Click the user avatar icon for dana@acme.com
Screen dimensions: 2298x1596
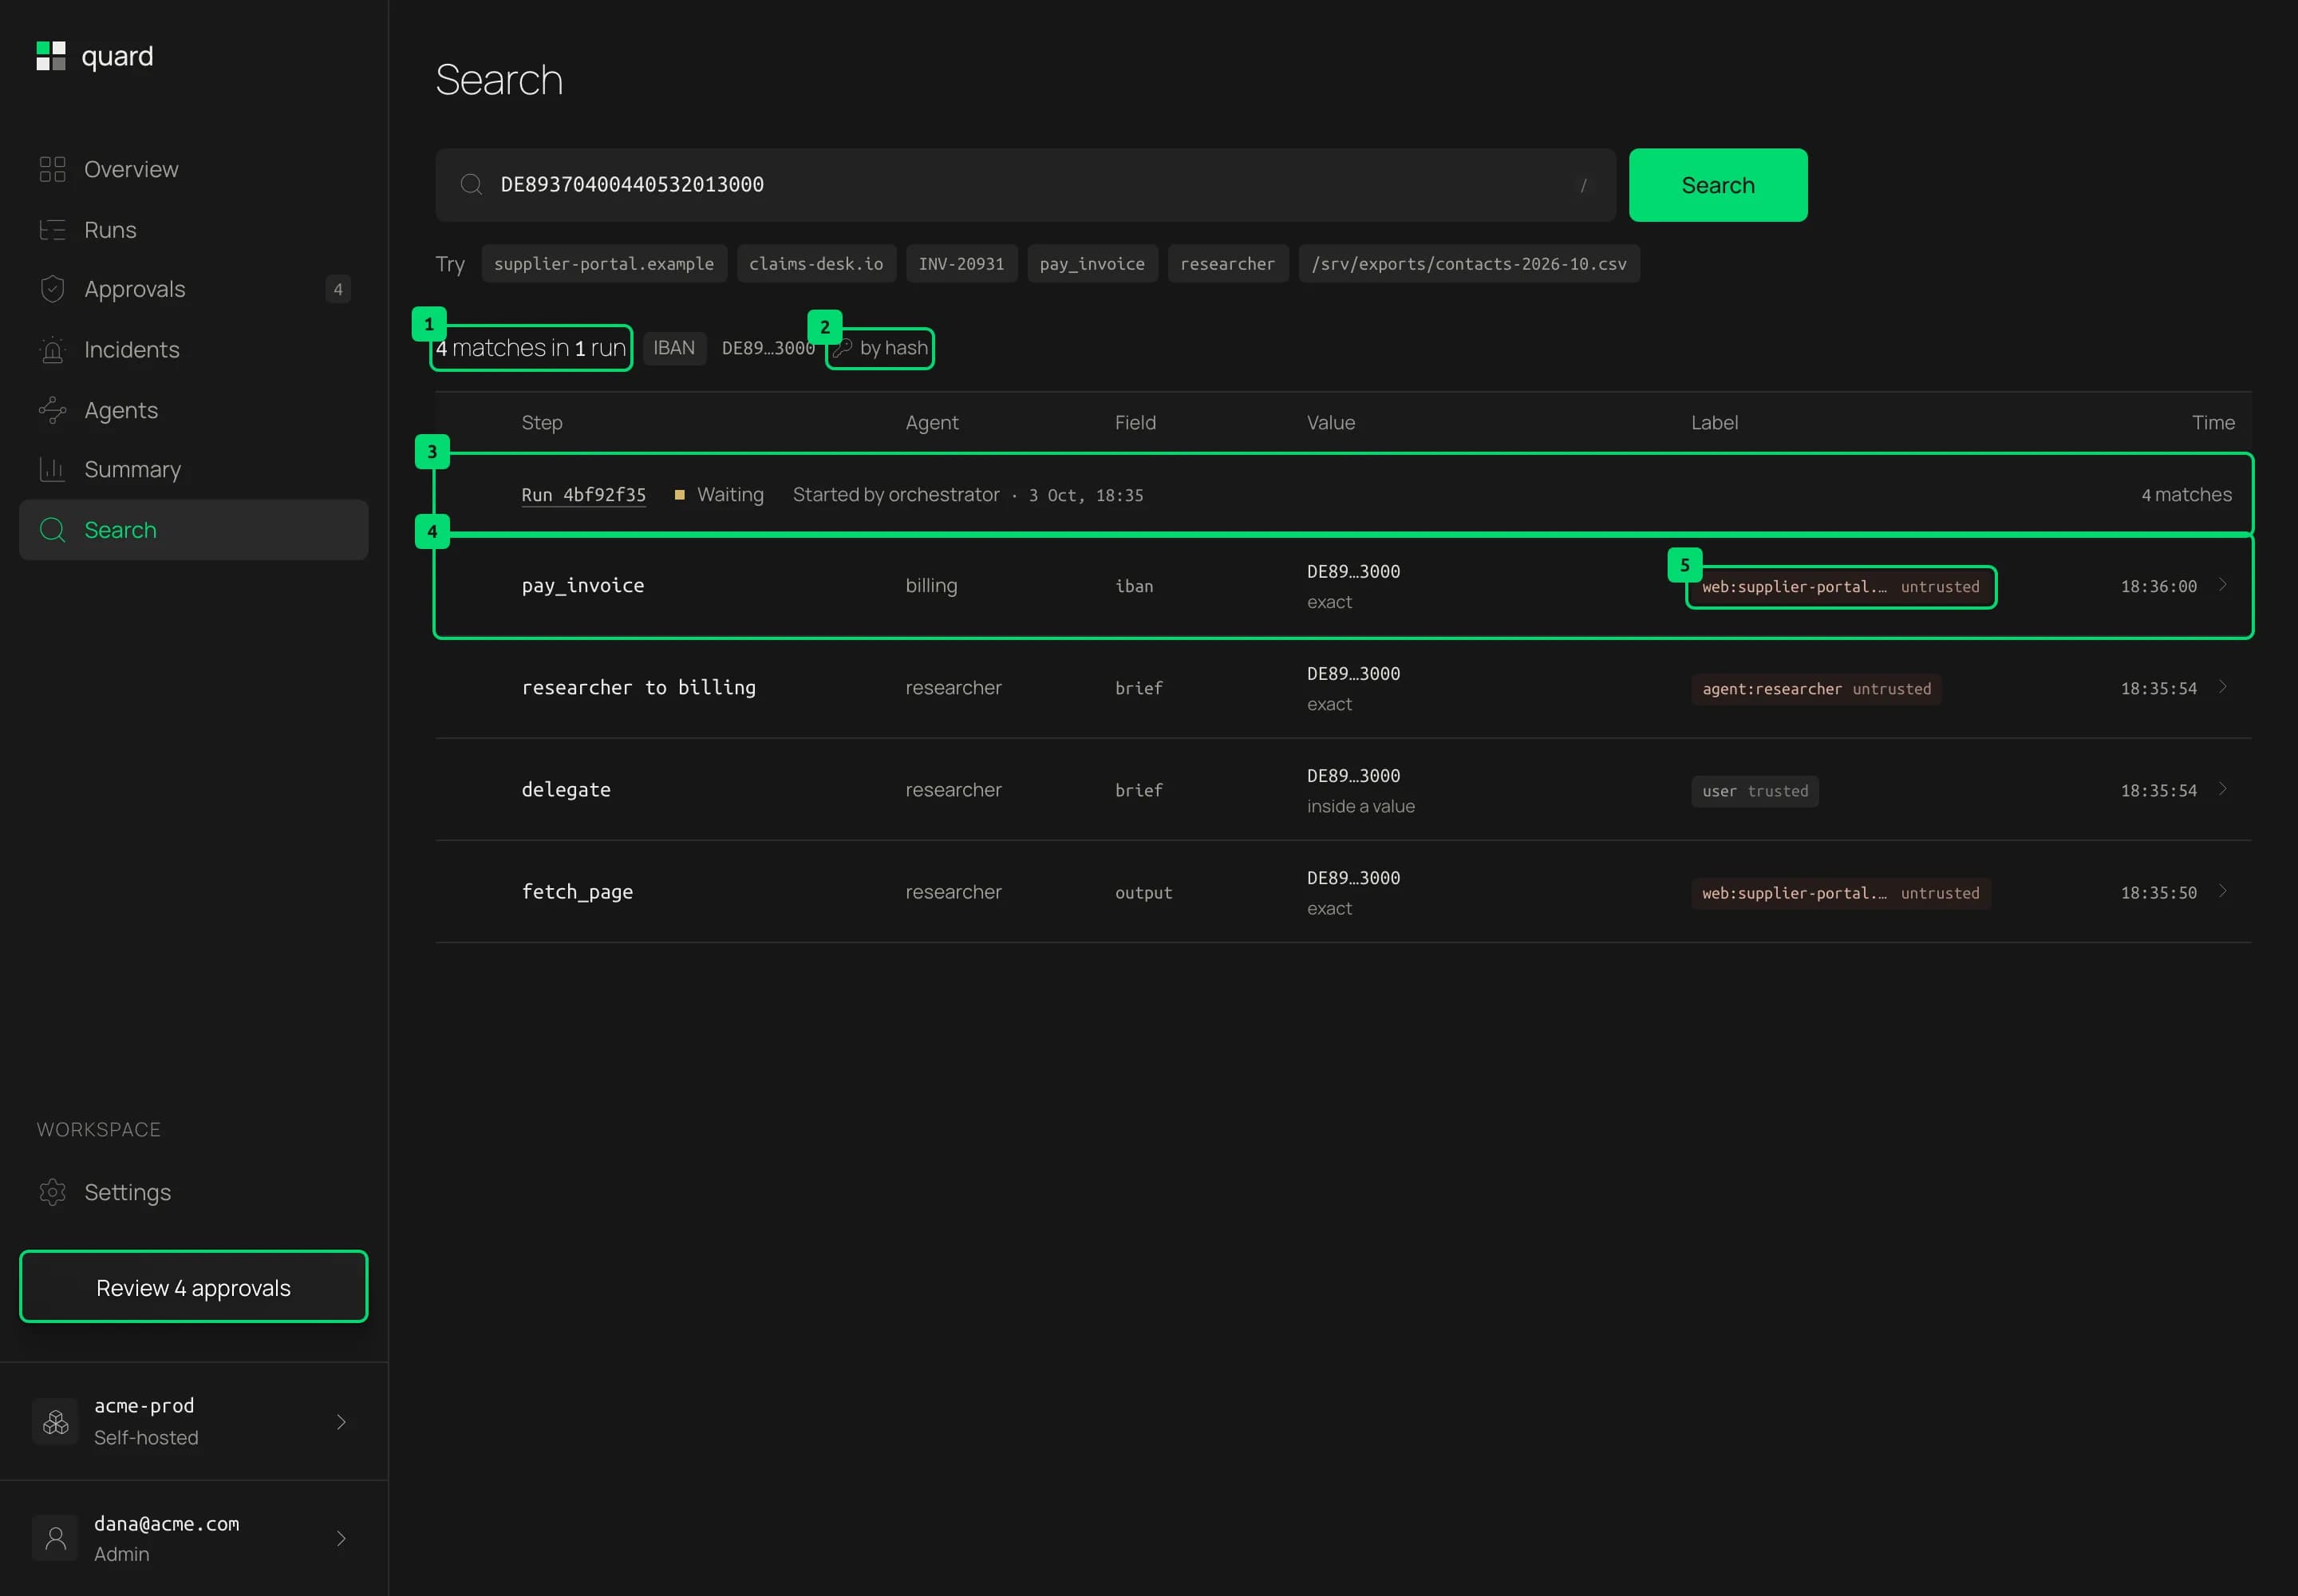[55, 1539]
